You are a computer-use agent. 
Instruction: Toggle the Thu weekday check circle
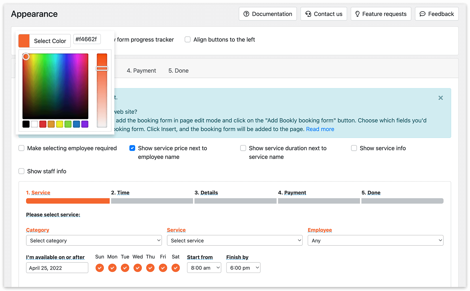(x=150, y=268)
